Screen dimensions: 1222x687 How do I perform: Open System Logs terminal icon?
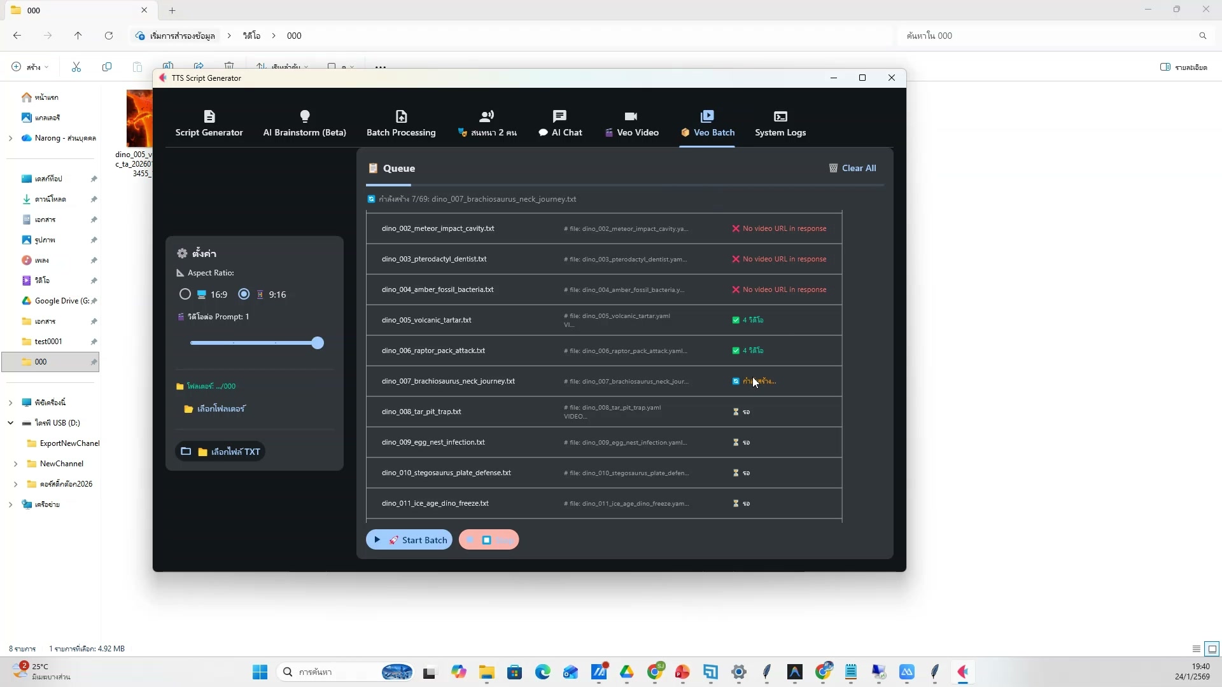point(780,116)
